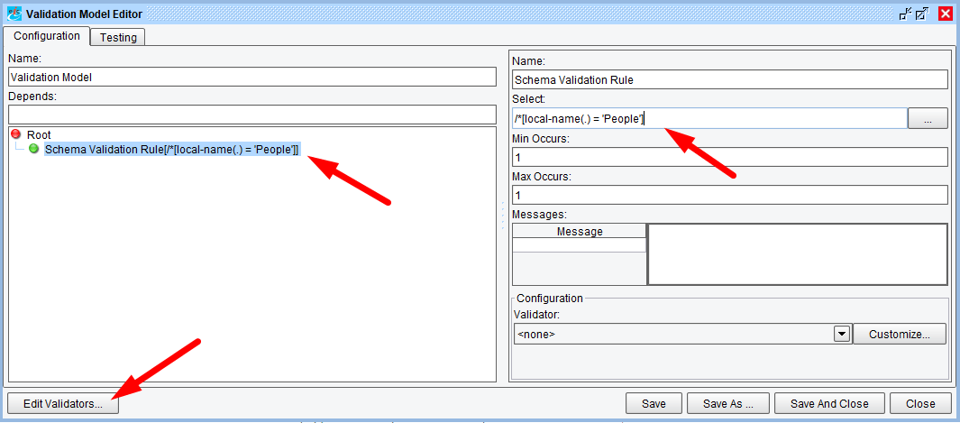Click the detach window icon in title bar
Viewport: 960px width, 423px height.
[905, 14]
